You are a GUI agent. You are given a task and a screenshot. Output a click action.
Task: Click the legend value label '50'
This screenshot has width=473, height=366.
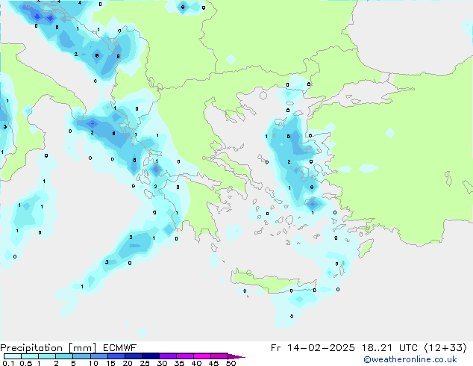point(231,363)
